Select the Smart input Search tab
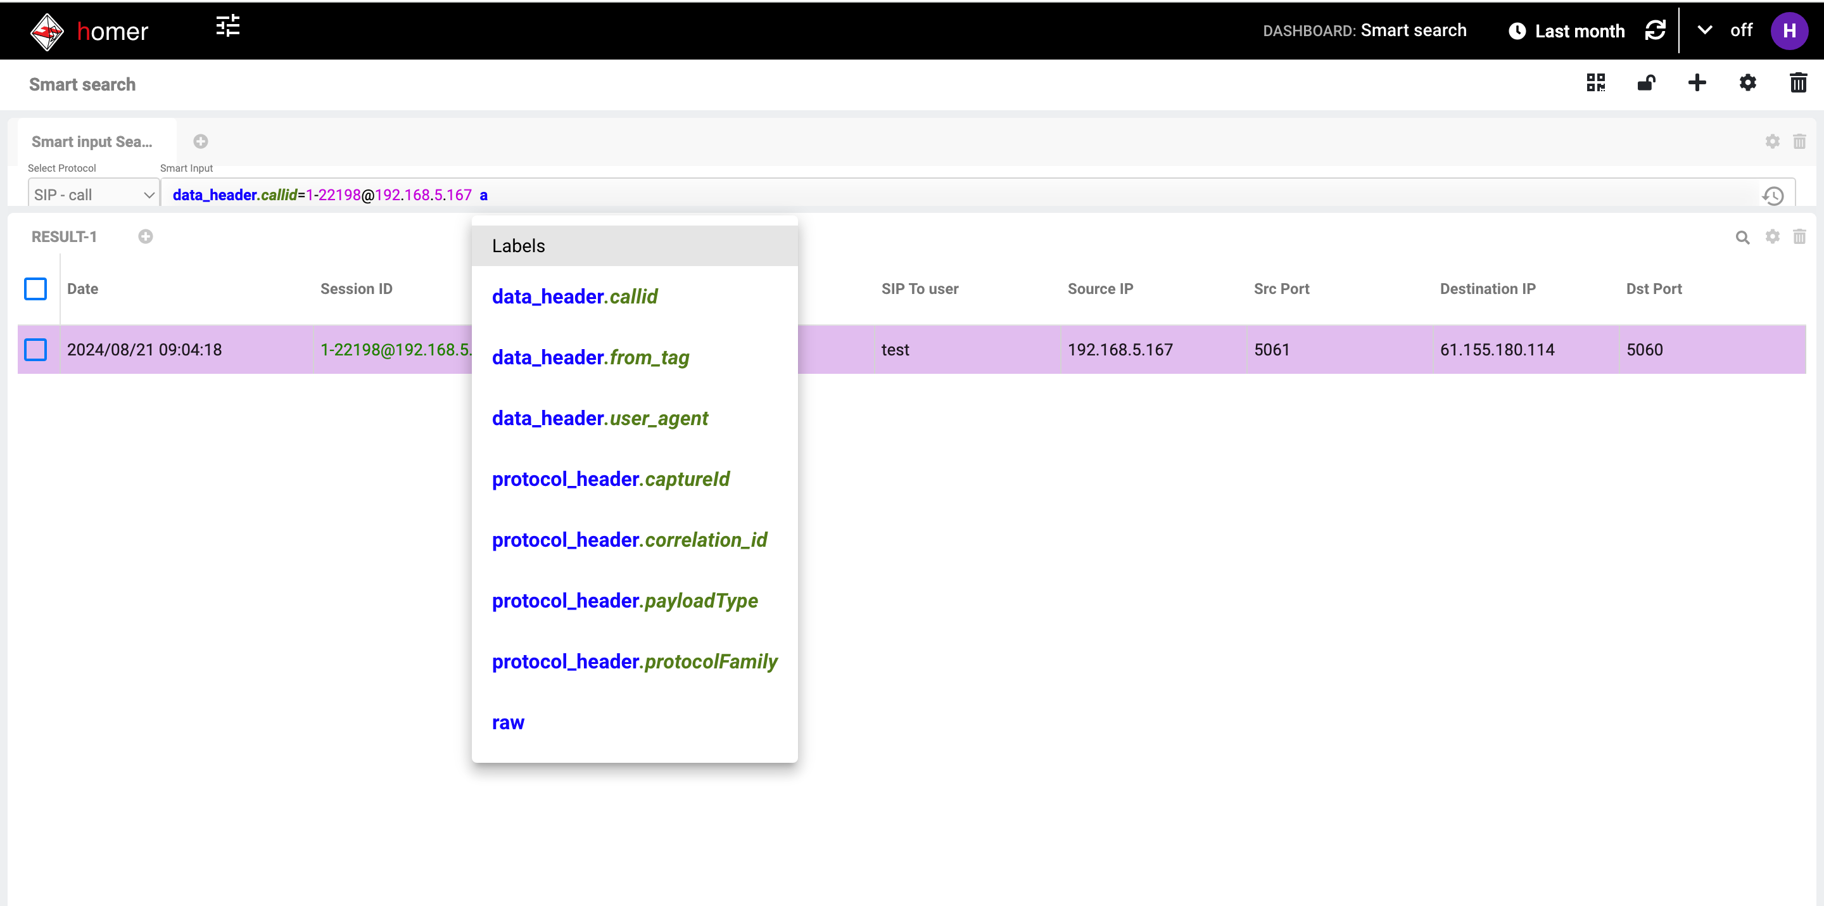 pos(92,142)
